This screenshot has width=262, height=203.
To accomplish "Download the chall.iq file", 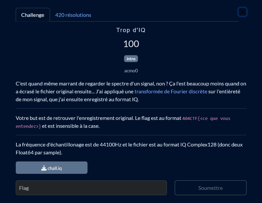I will (x=52, y=168).
